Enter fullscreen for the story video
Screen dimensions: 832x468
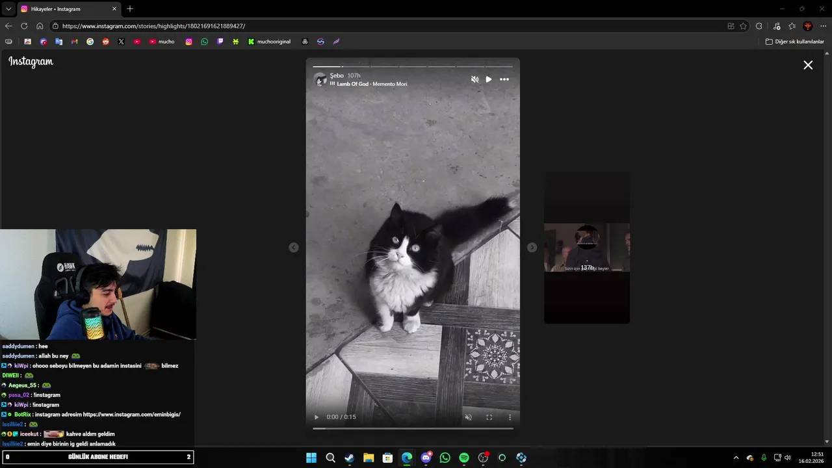coord(489,417)
